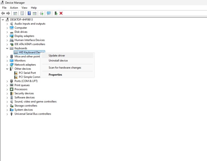Select the Network adapters tree item
The image size is (207, 161).
[x=25, y=65]
